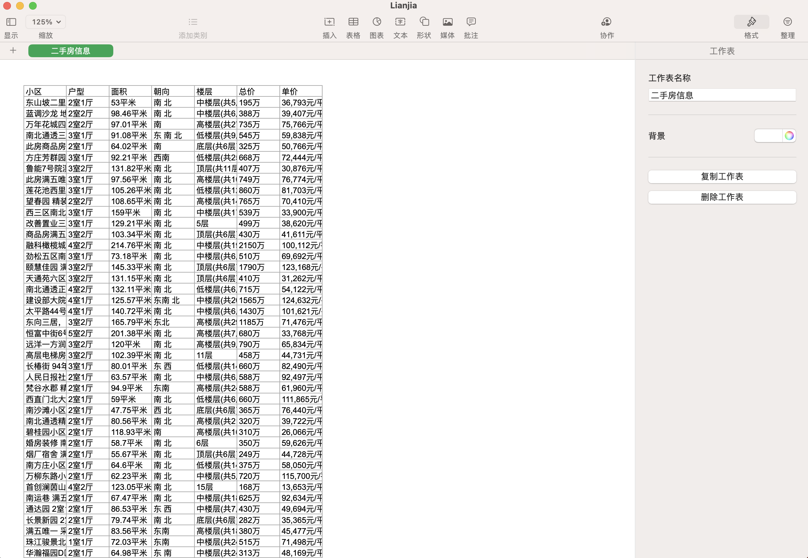
Task: Select header cell 总价
Action: pos(258,91)
